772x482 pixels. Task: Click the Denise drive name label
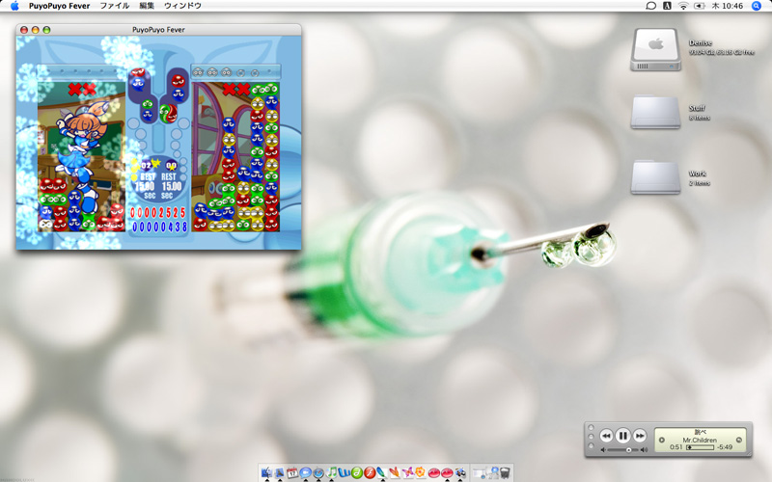pos(700,42)
